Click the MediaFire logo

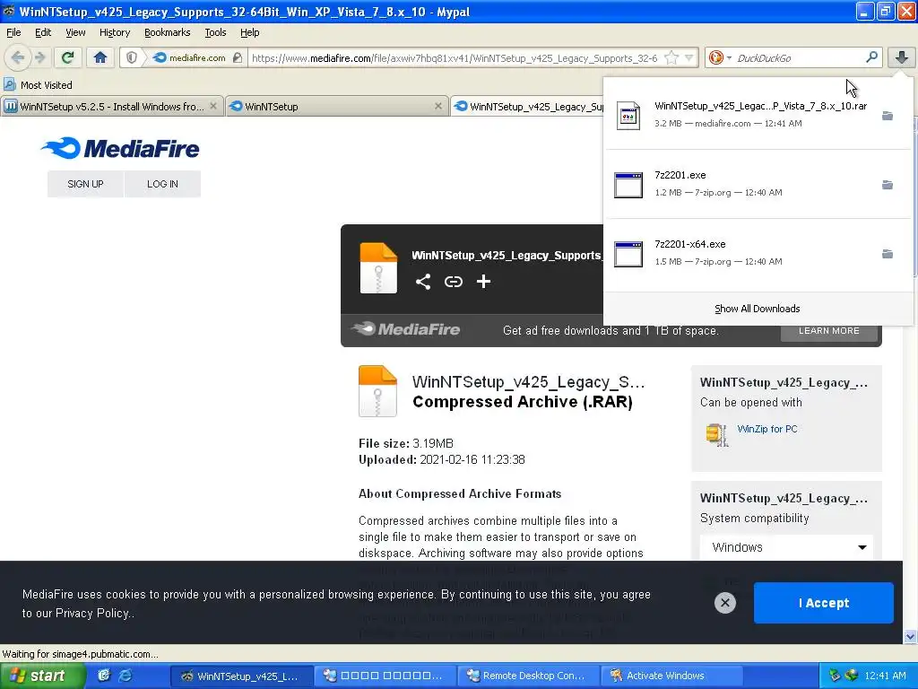pyautogui.click(x=120, y=148)
